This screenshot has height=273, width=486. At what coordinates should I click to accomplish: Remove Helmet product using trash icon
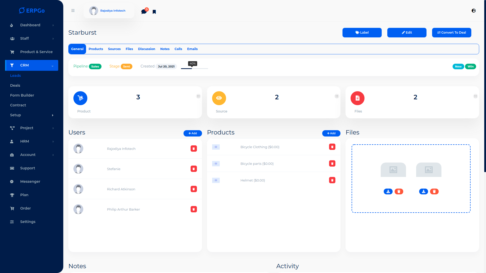[x=332, y=180]
